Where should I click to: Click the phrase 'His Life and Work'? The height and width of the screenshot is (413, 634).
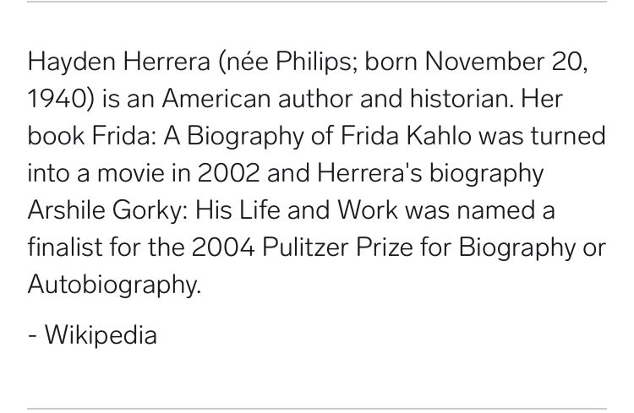click(297, 210)
